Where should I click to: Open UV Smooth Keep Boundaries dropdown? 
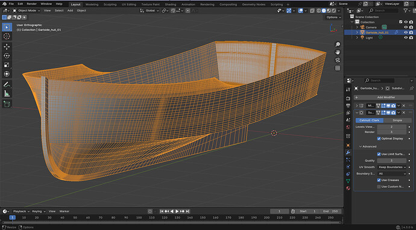392,167
